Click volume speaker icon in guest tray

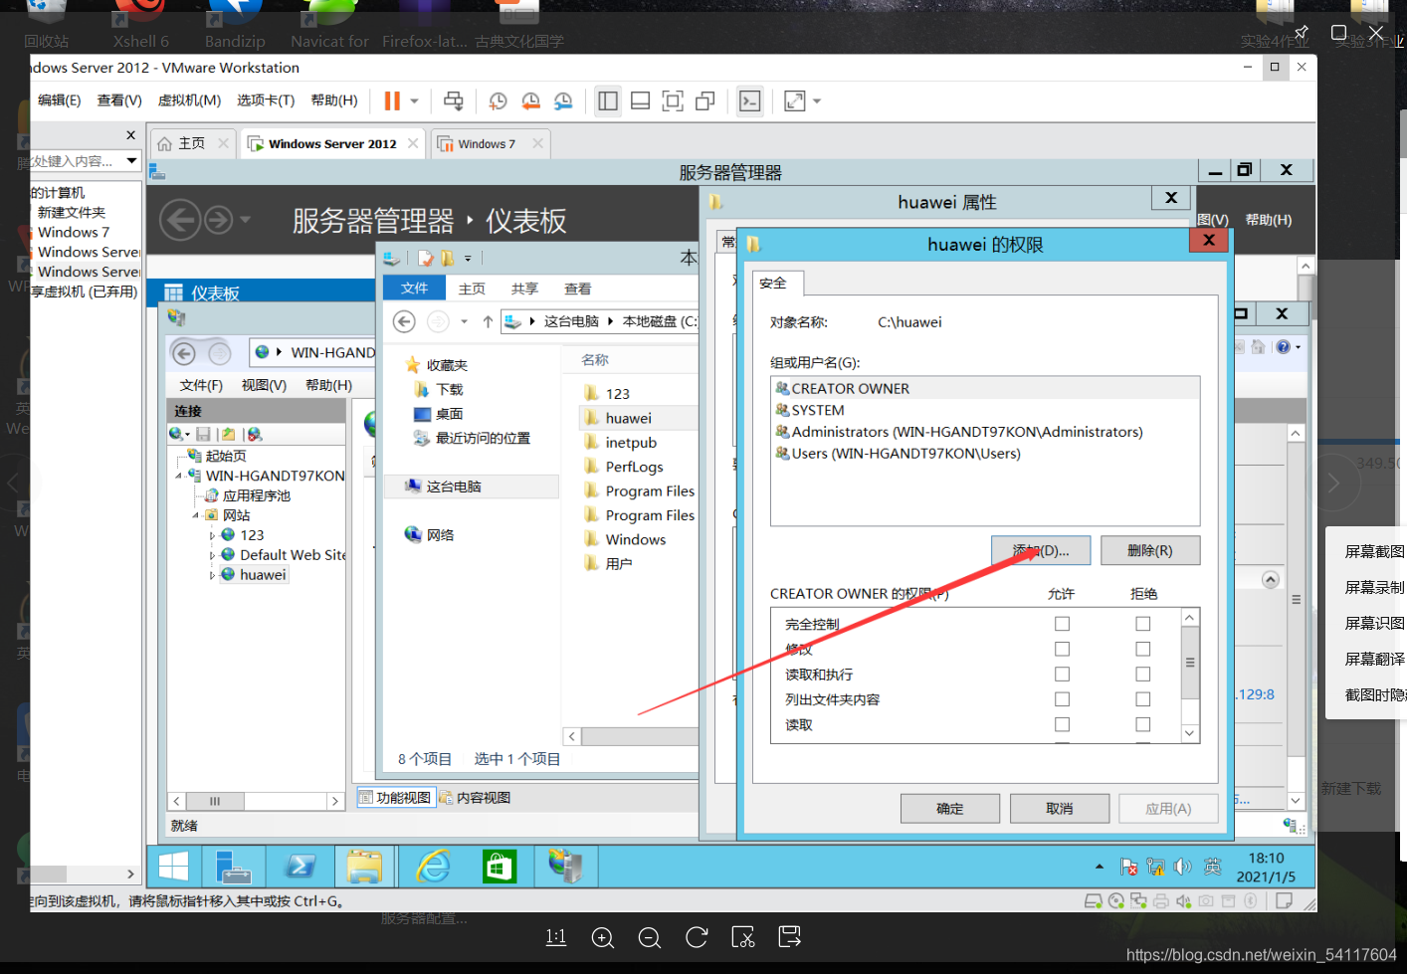pos(1182,867)
